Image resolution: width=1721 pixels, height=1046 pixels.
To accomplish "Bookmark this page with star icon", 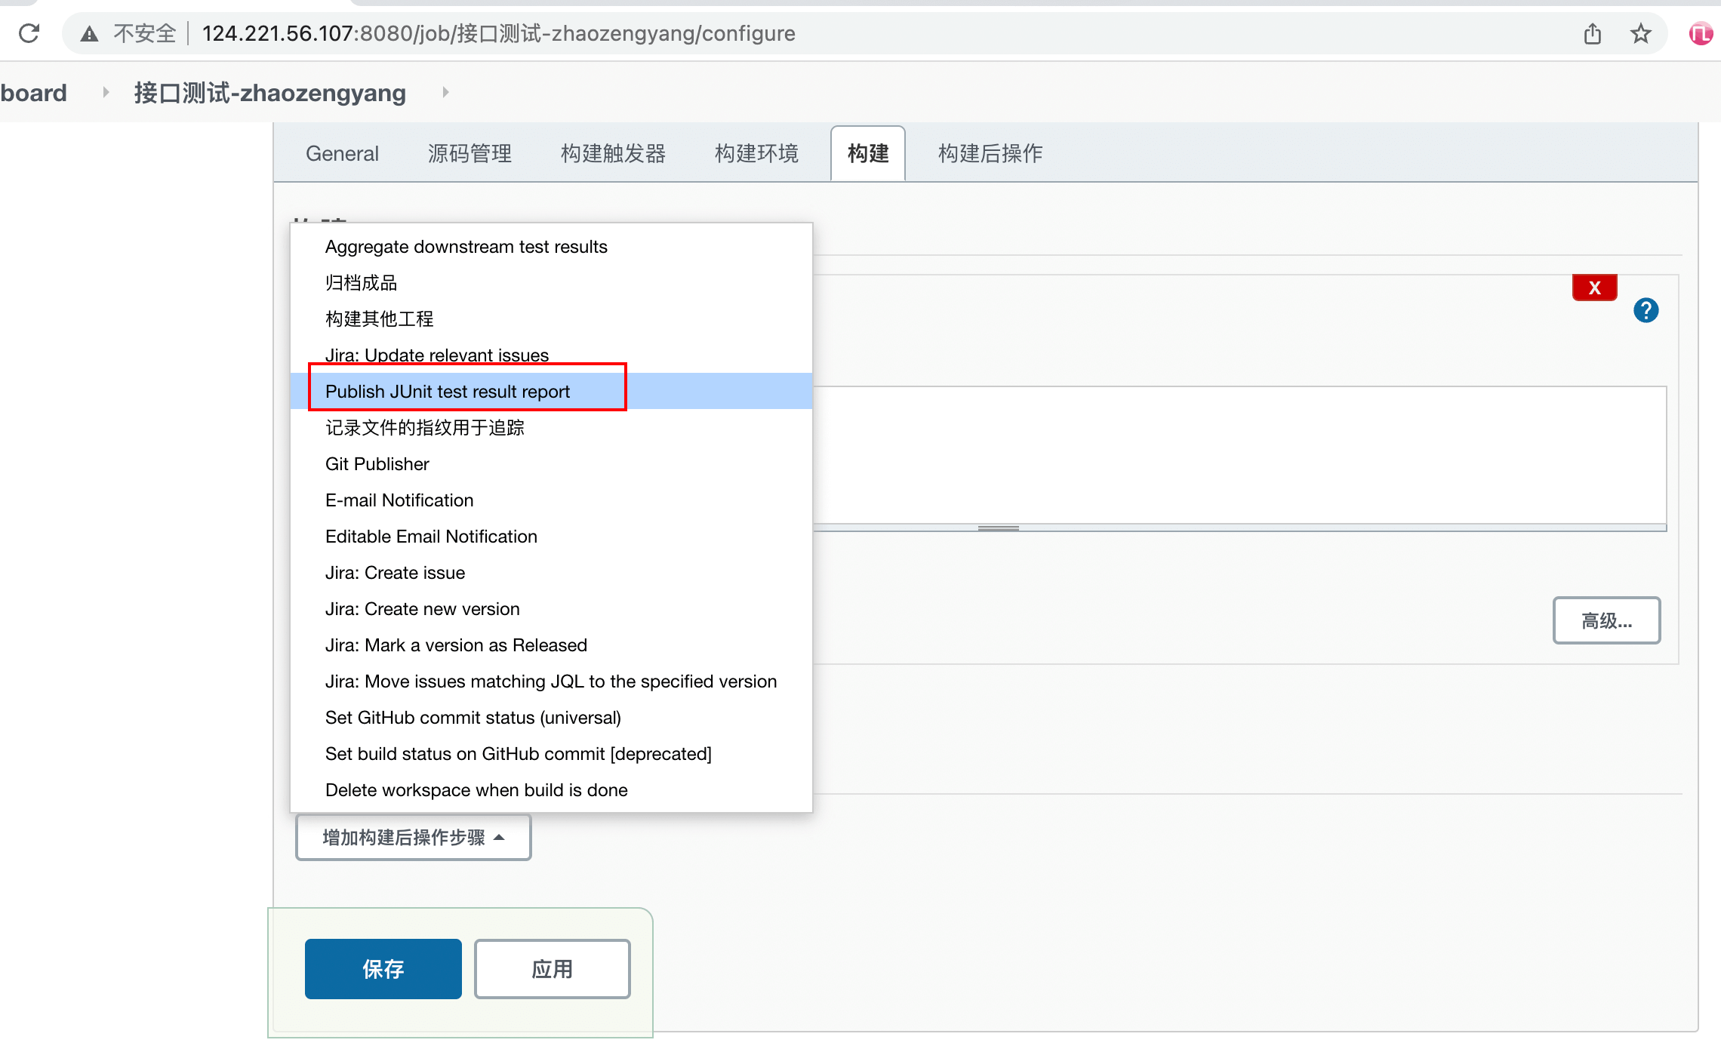I will pyautogui.click(x=1640, y=33).
